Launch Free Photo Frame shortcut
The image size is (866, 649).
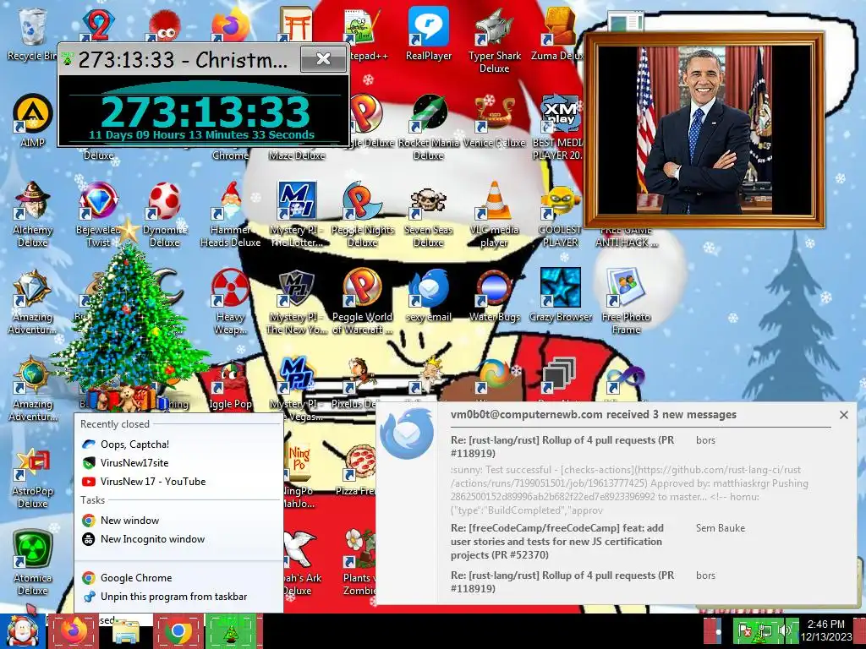[626, 302]
